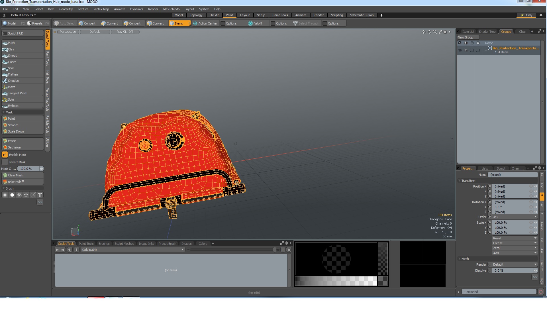Open the rotation Order XYZ dropdown
Viewport: 547px width, 330px height.
[515, 217]
